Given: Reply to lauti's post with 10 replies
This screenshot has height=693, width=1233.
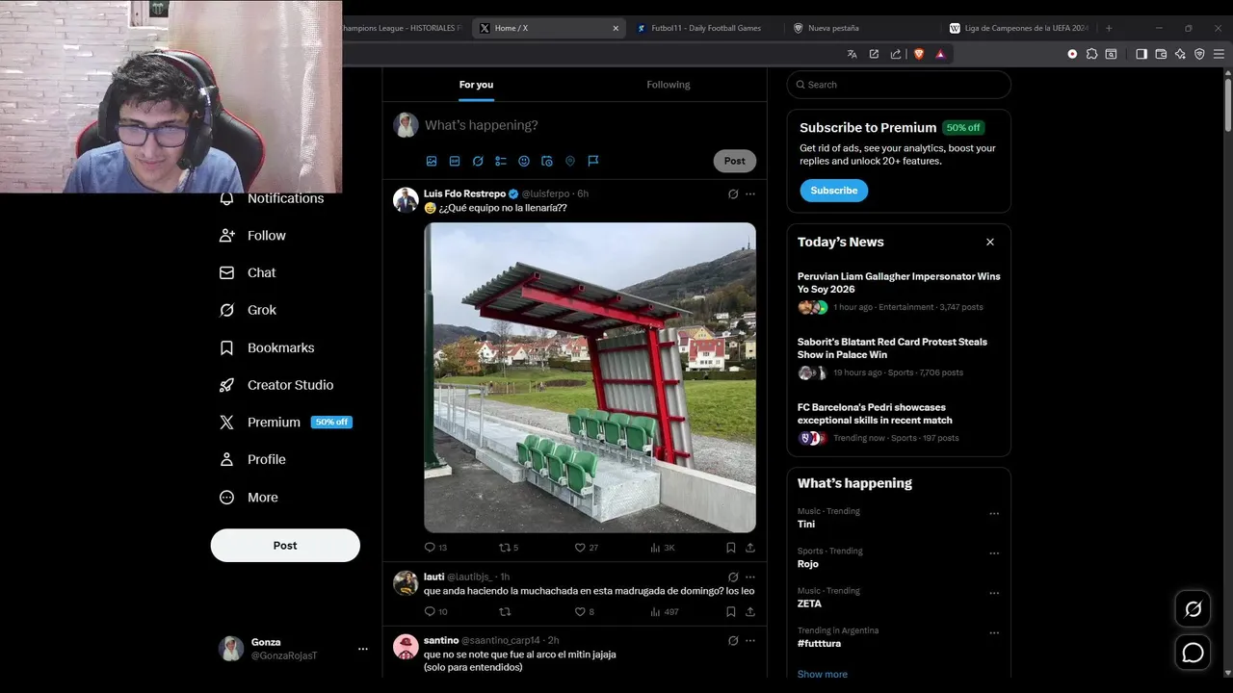Looking at the screenshot, I should [435, 611].
